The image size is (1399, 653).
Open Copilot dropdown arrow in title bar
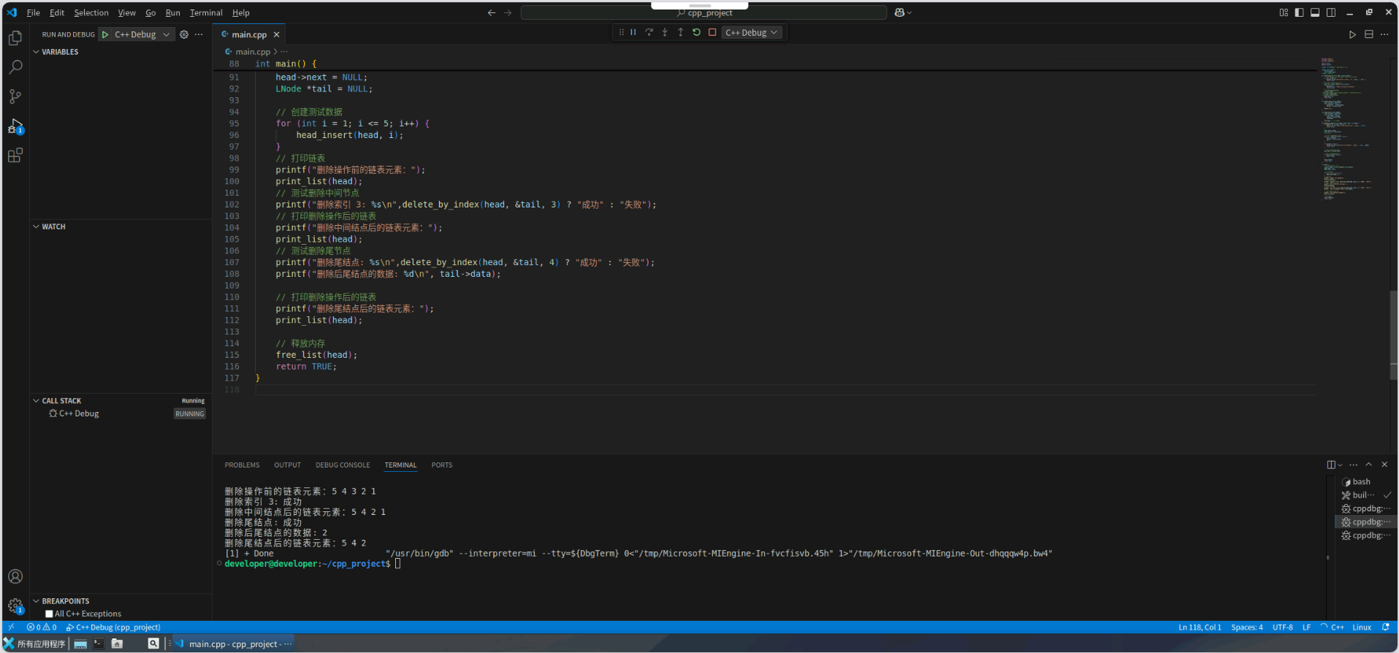(x=910, y=12)
